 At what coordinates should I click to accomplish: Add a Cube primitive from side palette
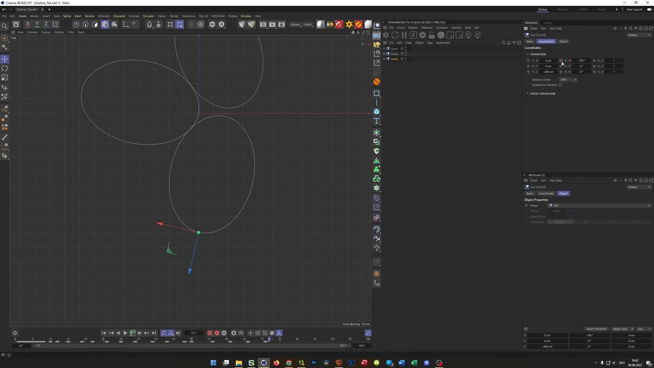point(377,112)
